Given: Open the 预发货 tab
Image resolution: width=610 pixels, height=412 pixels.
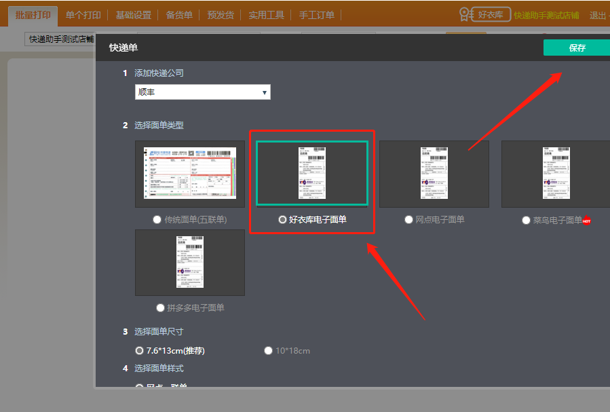Looking at the screenshot, I should click(x=221, y=15).
